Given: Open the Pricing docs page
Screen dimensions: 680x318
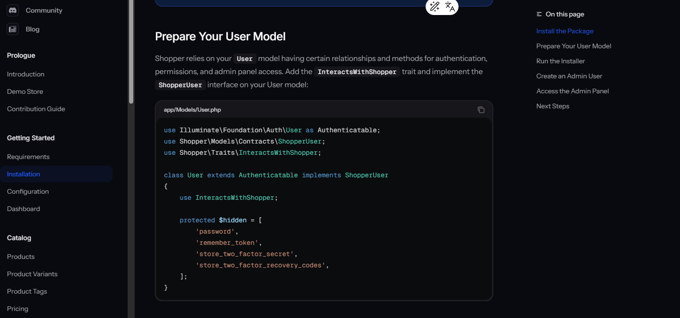Looking at the screenshot, I should [17, 309].
